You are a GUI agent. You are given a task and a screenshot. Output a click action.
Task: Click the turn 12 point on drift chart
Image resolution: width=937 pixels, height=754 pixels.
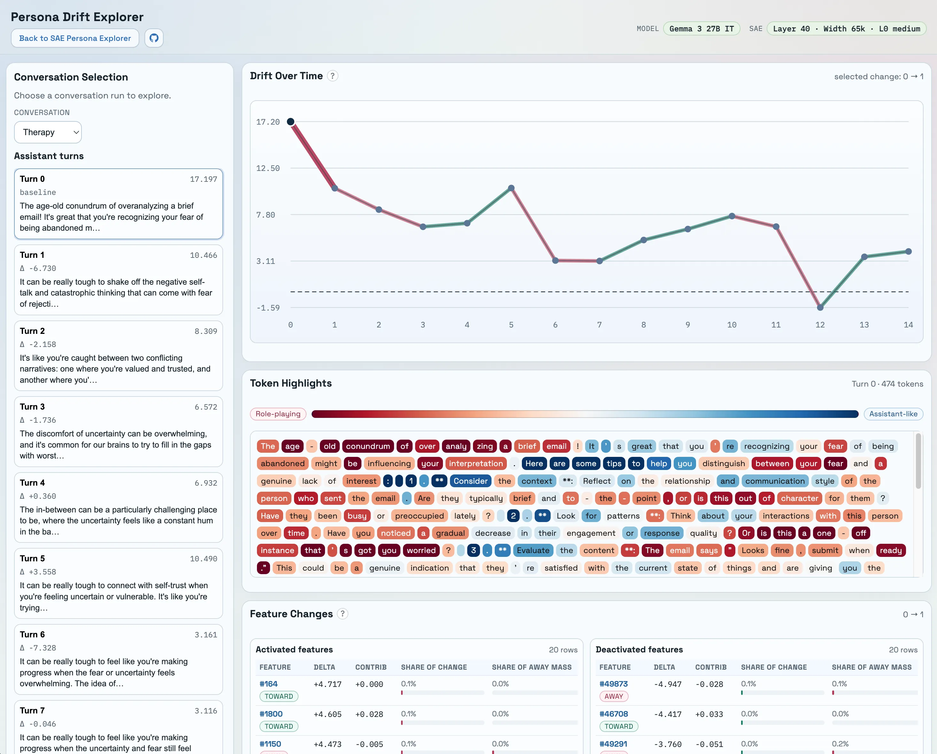[820, 308]
